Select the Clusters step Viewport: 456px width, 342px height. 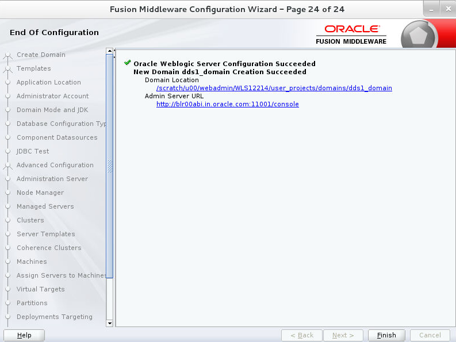click(x=30, y=220)
